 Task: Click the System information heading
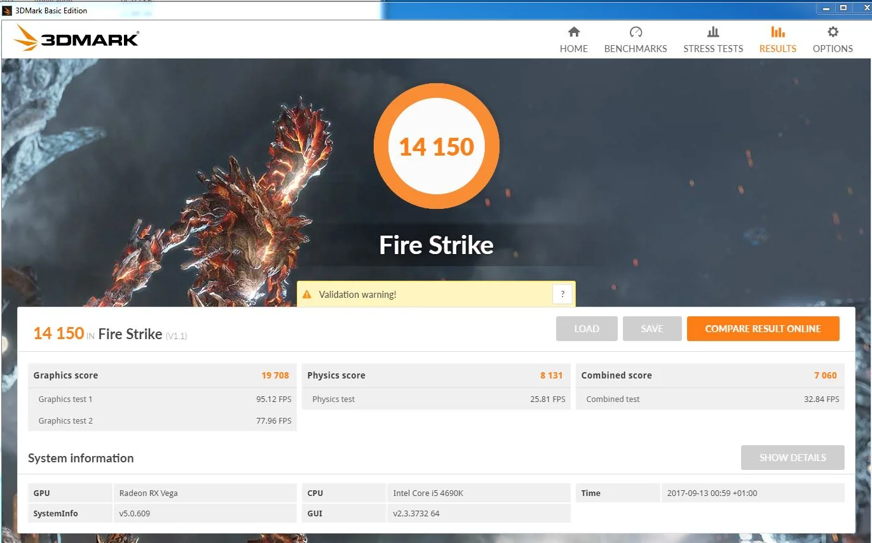(81, 459)
